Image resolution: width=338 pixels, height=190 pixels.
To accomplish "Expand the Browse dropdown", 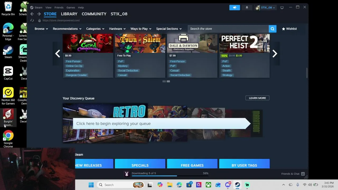I will [41, 29].
